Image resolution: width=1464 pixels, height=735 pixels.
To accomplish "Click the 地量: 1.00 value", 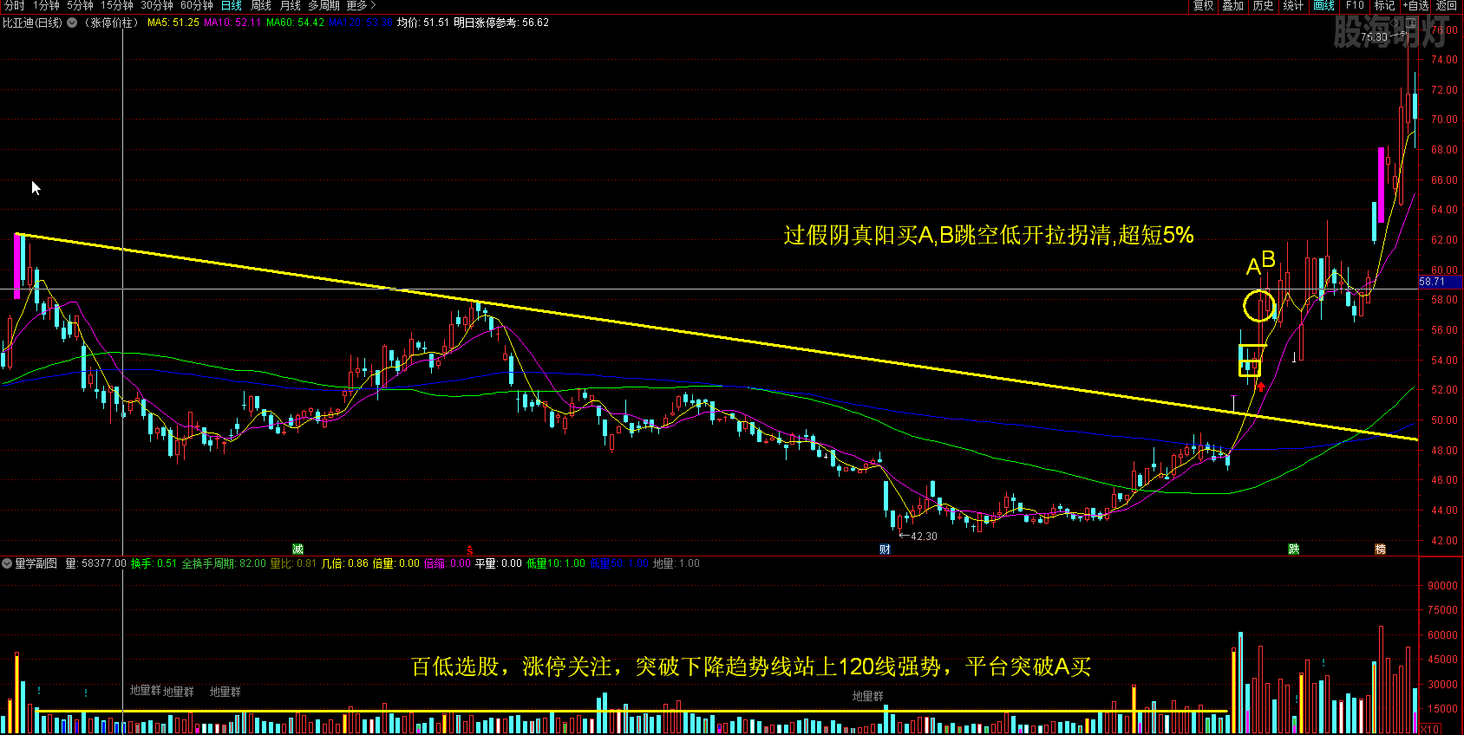I will pyautogui.click(x=676, y=563).
